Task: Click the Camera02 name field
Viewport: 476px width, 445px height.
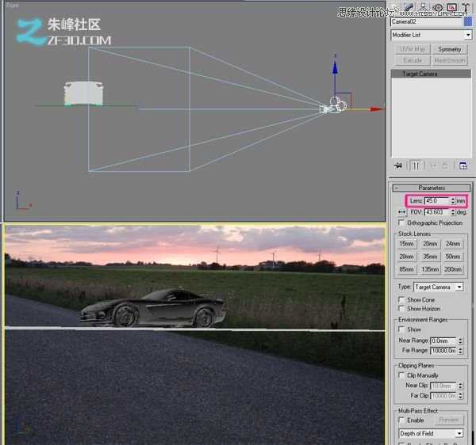Action: tap(427, 22)
